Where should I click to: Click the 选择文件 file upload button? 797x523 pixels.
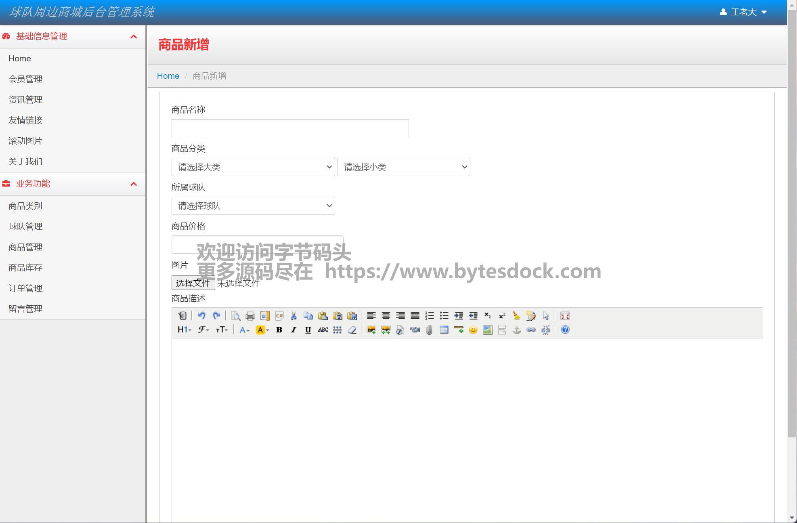tap(193, 283)
